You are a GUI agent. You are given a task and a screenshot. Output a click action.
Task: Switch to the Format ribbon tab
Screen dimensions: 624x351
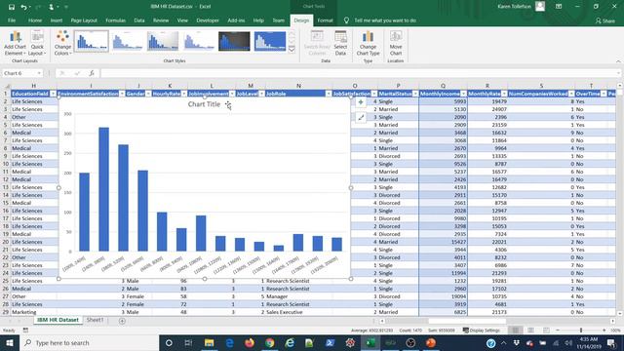[x=325, y=20]
